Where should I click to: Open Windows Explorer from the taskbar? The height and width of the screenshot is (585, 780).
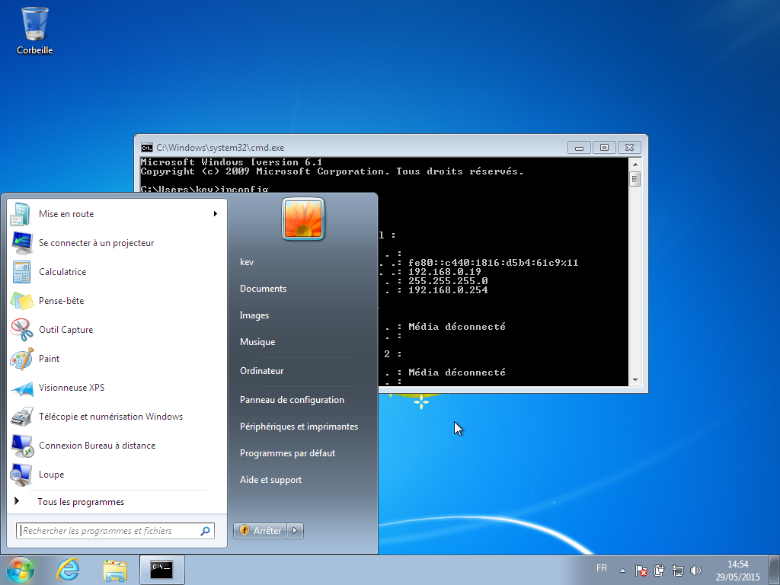(115, 570)
